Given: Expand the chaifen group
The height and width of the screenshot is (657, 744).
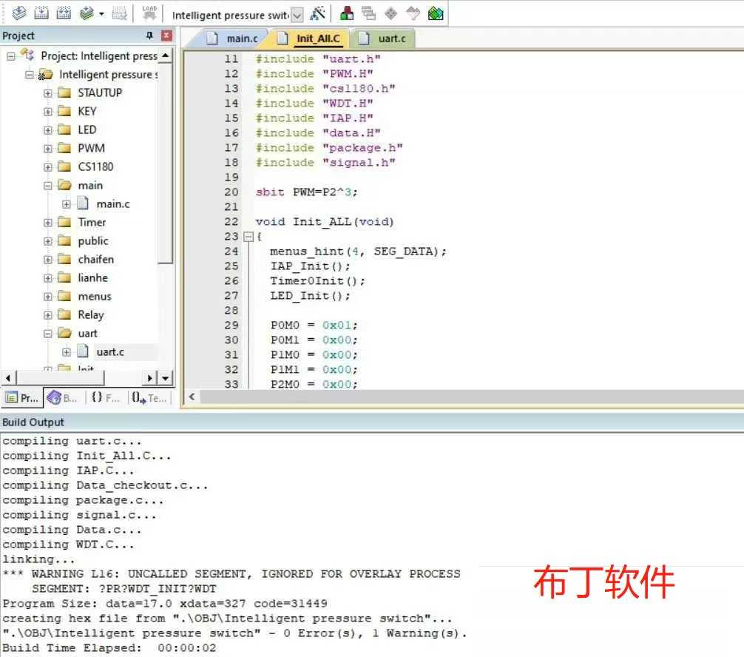Looking at the screenshot, I should pos(48,260).
